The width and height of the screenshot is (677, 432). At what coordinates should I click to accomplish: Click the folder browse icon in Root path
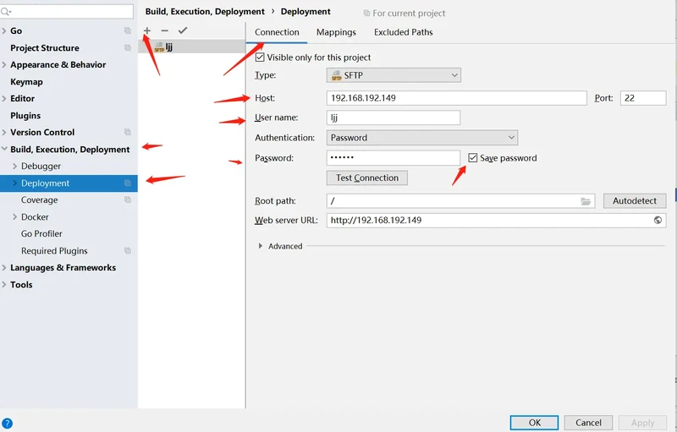[x=586, y=201]
